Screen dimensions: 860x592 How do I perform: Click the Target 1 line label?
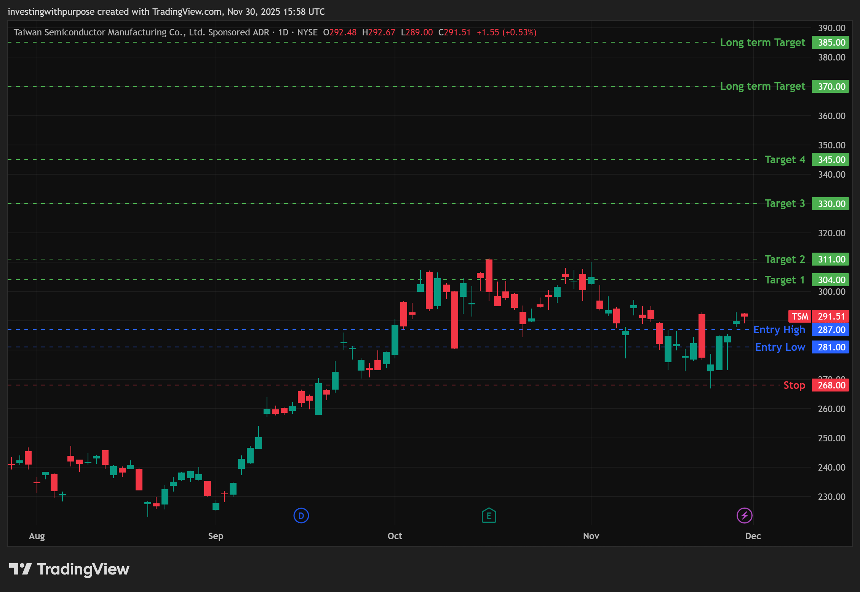point(785,280)
